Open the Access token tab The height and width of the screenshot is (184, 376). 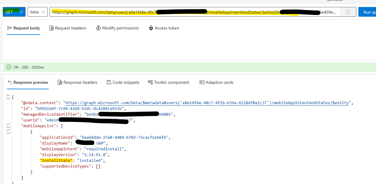164,28
